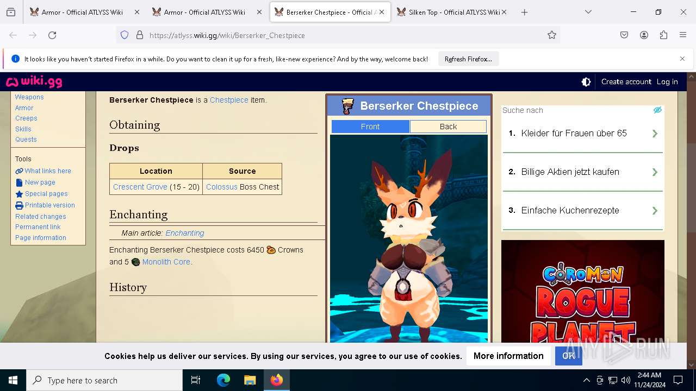Click More information cookie button
Viewport: 696px width, 391px height.
pyautogui.click(x=508, y=356)
